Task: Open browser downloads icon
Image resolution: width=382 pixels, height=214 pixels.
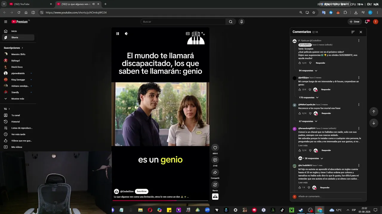Action: [x=356, y=12]
